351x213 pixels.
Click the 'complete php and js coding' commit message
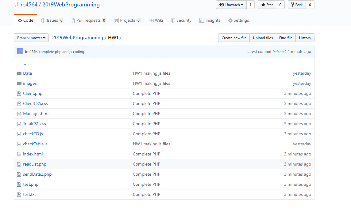tap(61, 52)
